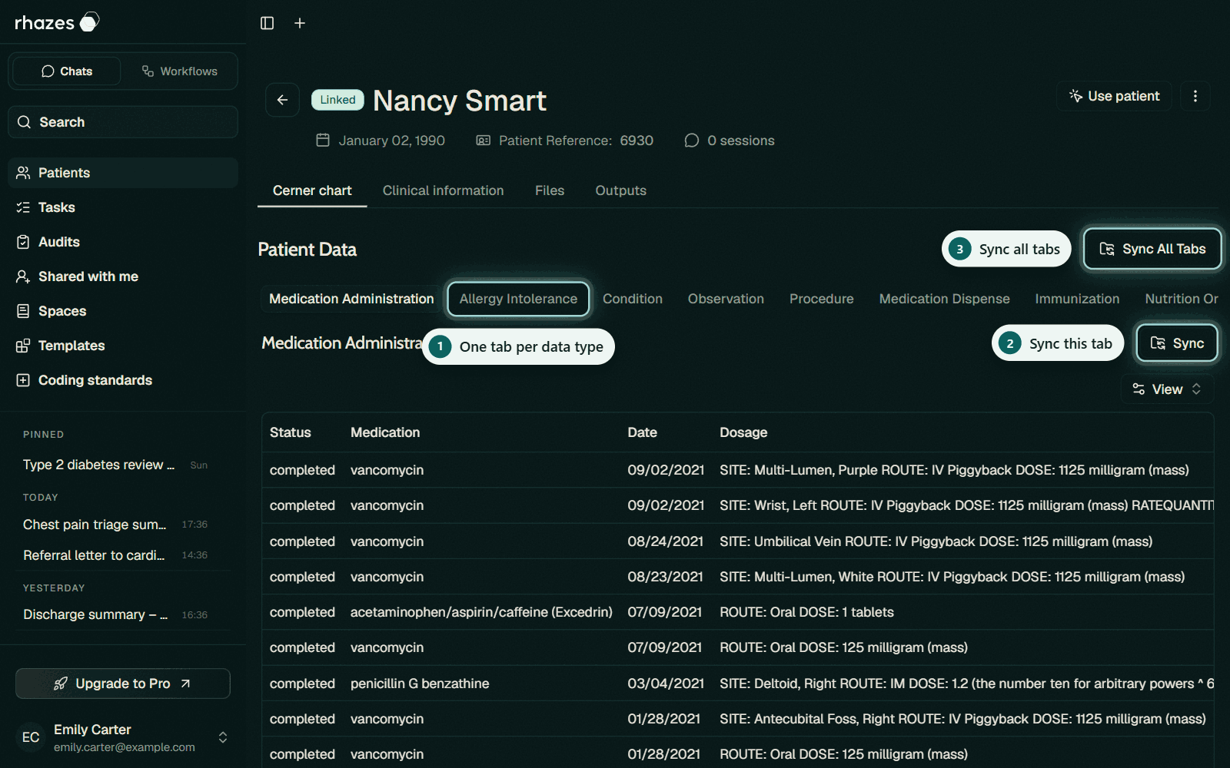Click the Sync button for this tab

pos(1177,343)
